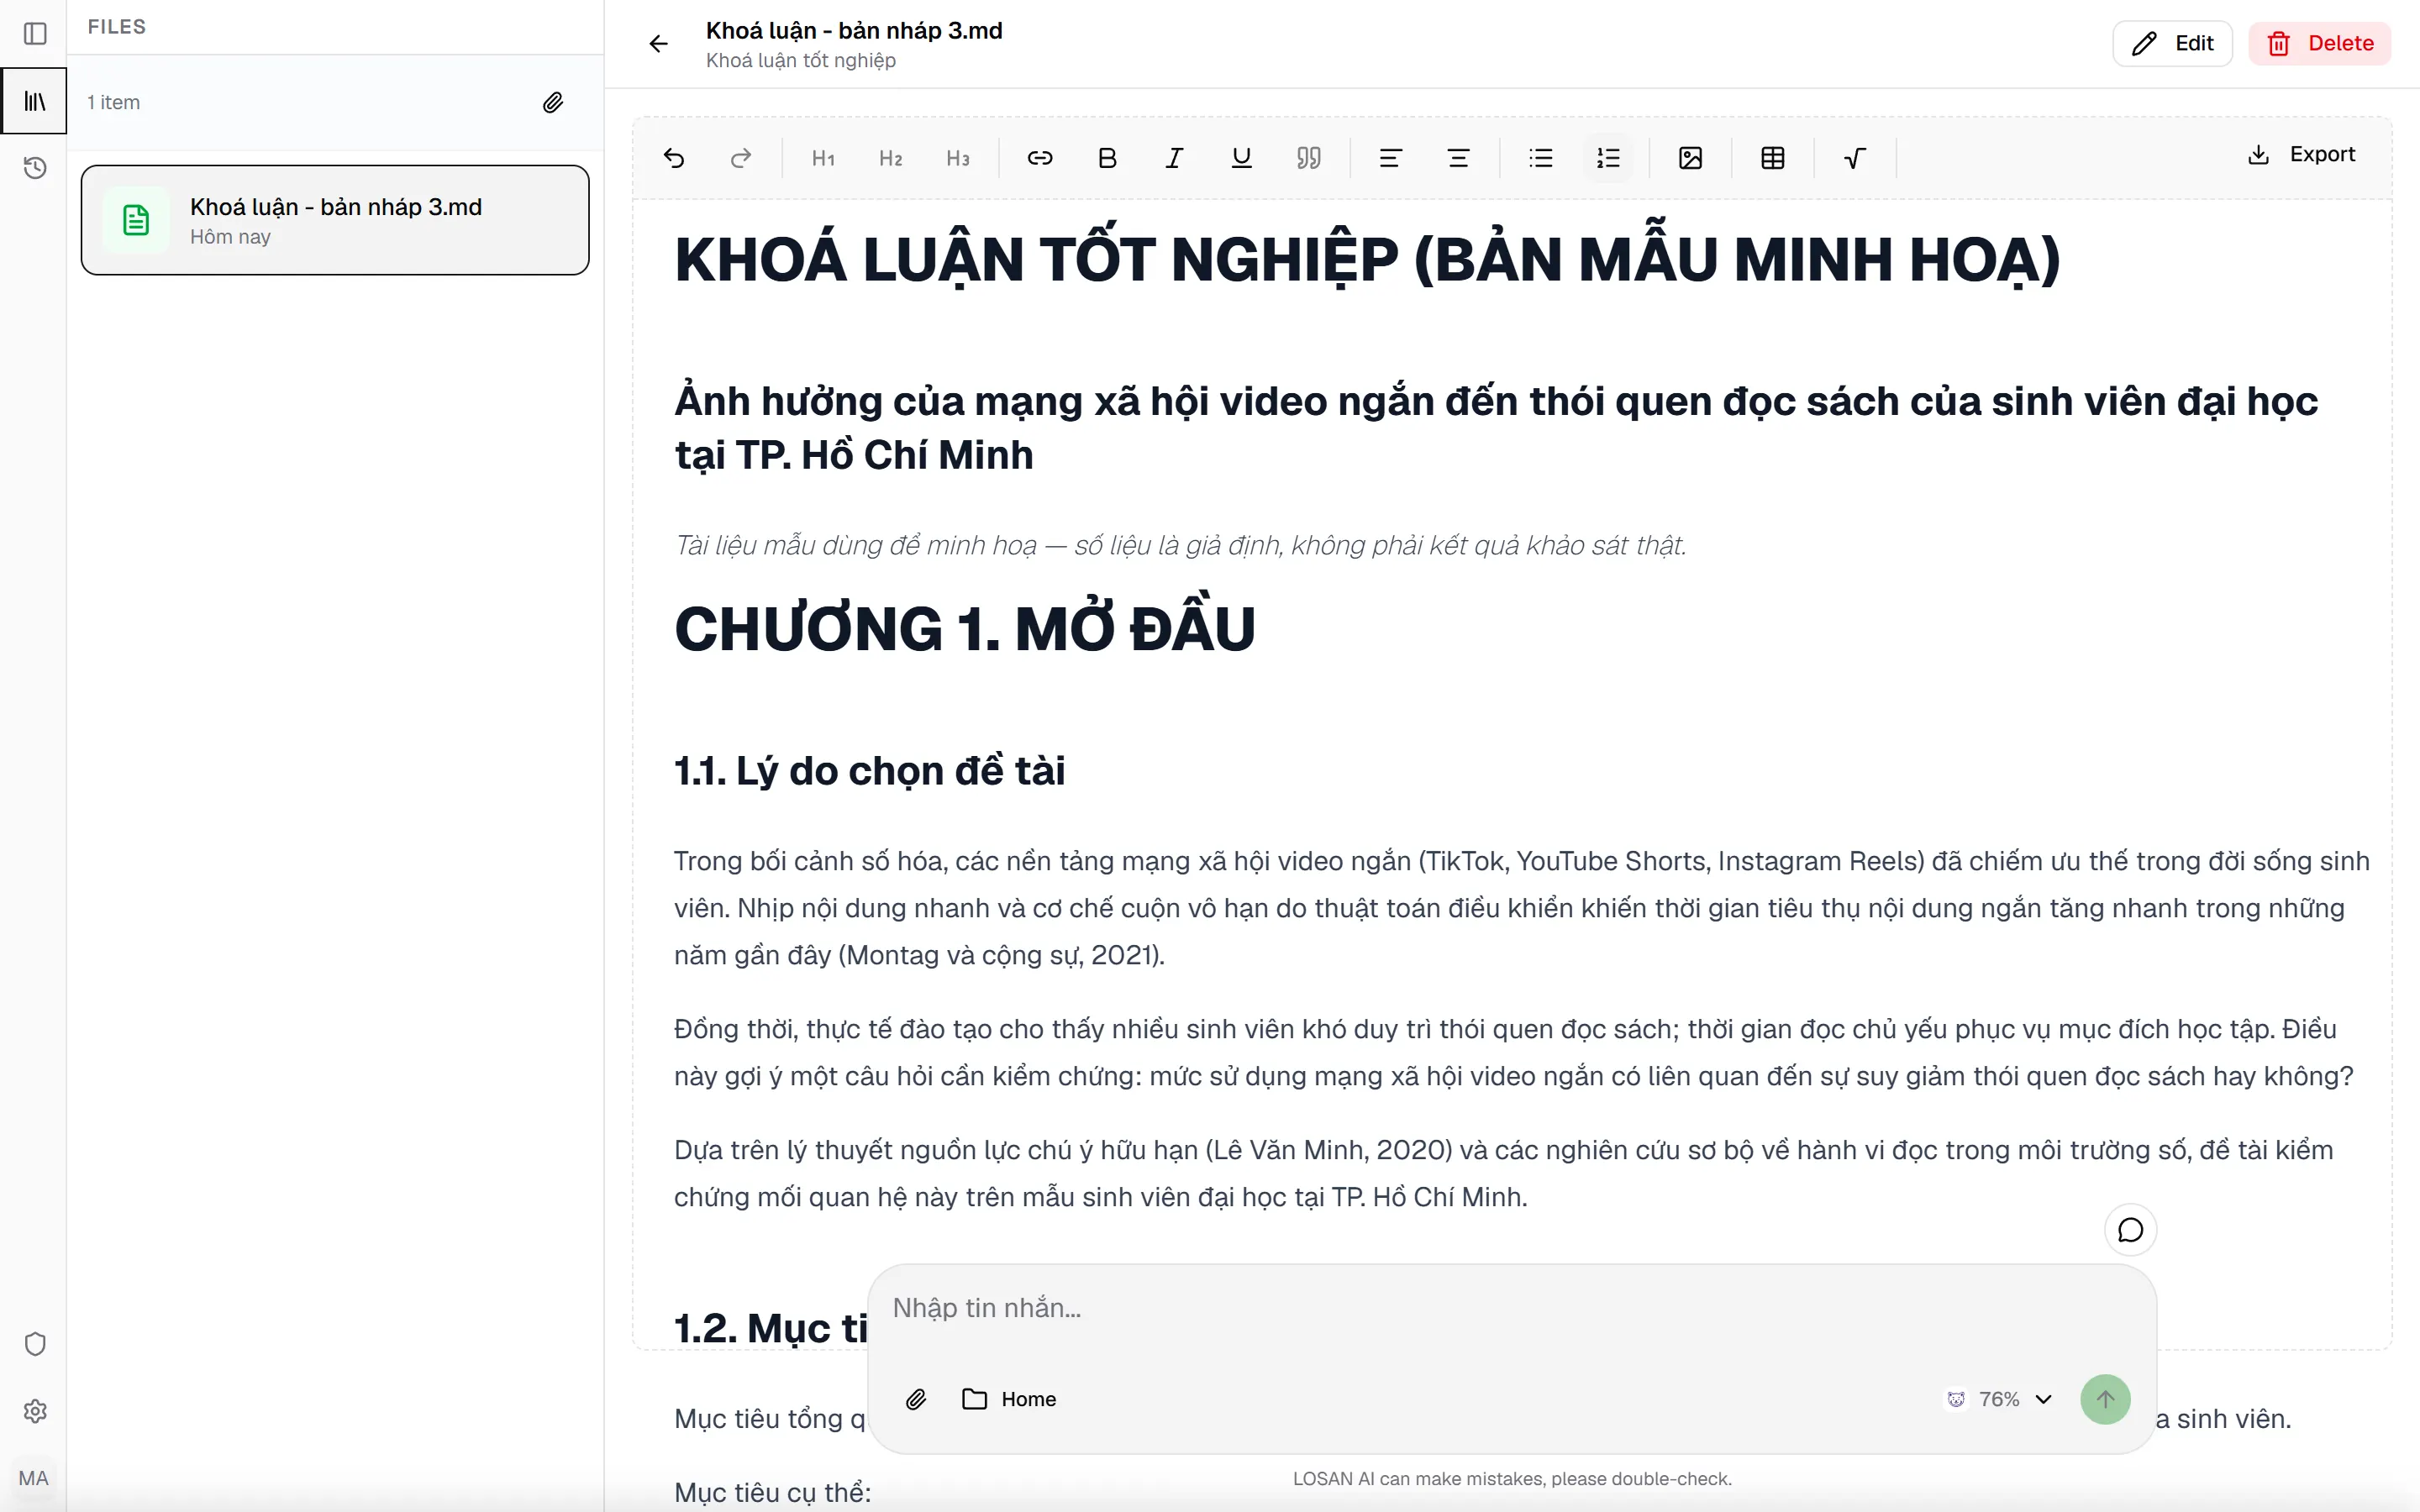Open the chat bubble icon
2420x1512 pixels.
(x=2130, y=1229)
